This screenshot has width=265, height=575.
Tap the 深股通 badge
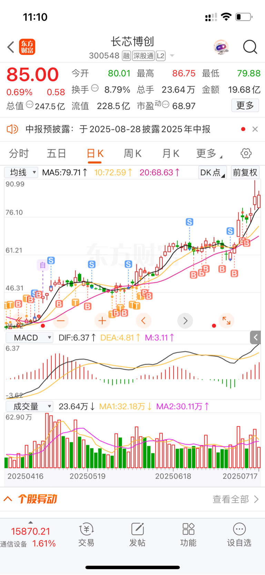(144, 56)
